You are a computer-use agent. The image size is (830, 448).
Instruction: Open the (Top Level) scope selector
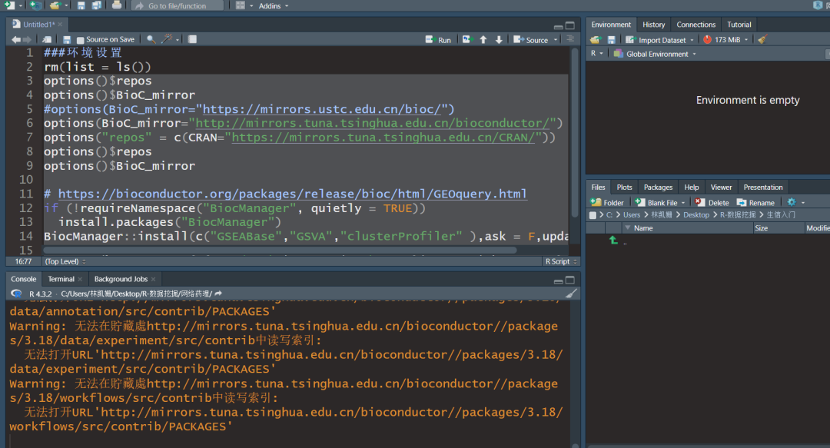[65, 261]
